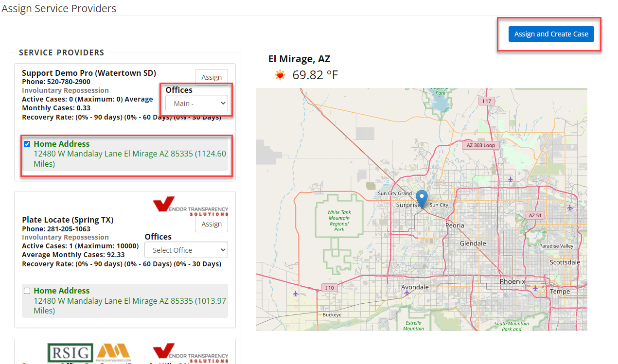The width and height of the screenshot is (618, 364).
Task: Click the 1013.97 Miles address text
Action: coord(130,306)
